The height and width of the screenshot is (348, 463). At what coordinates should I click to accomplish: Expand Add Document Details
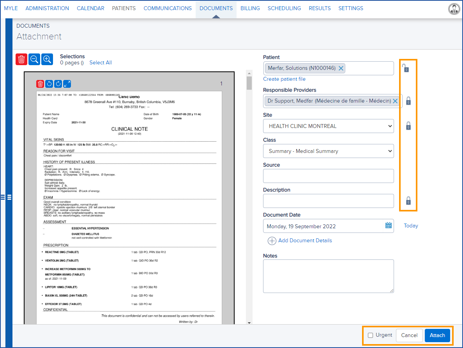[300, 241]
